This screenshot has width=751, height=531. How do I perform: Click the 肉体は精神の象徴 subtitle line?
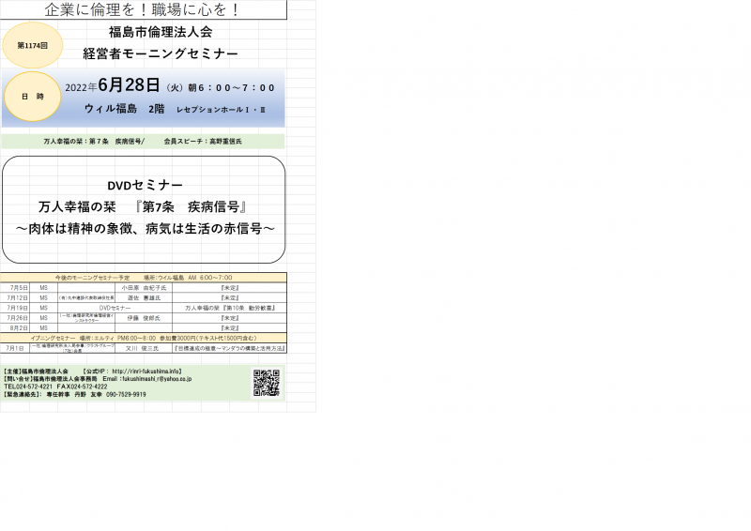coord(145,228)
